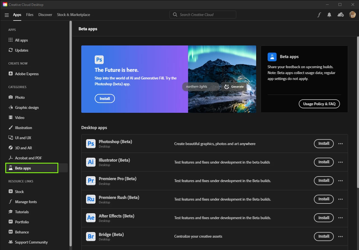Open the Stock & Marketplace tab
The image size is (359, 250).
click(x=73, y=15)
